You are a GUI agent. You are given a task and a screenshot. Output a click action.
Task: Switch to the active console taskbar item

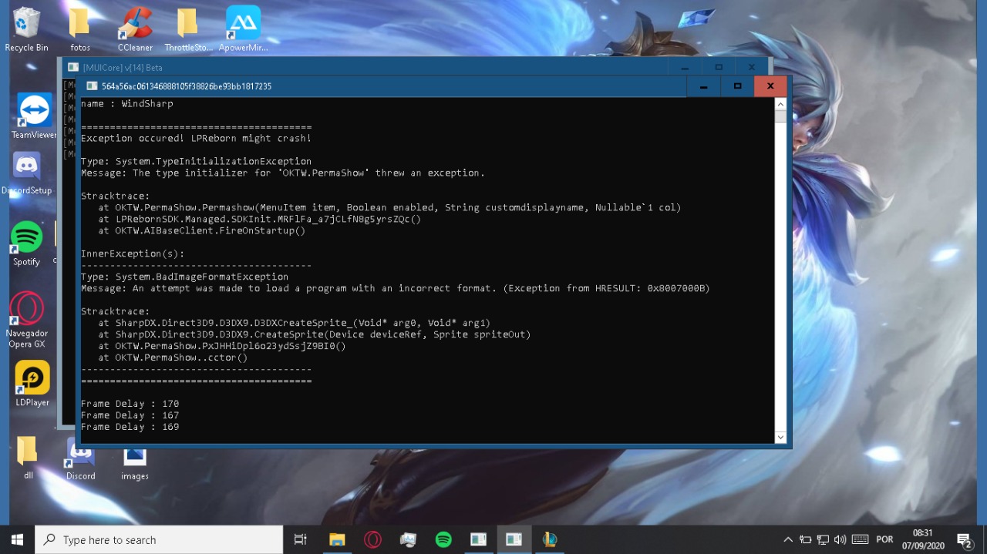[x=514, y=539]
